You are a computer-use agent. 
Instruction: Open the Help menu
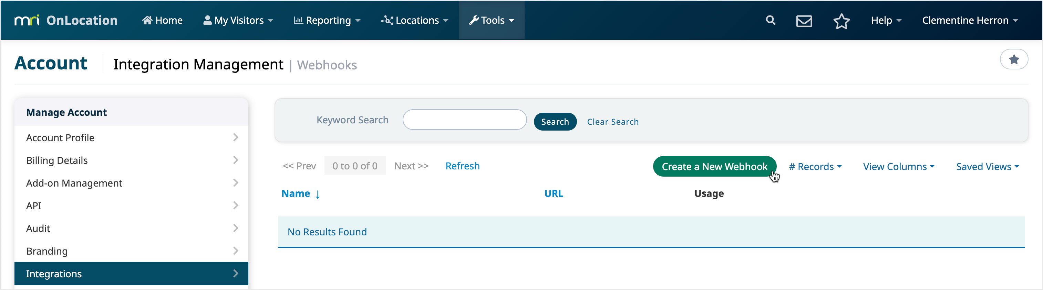click(x=886, y=20)
